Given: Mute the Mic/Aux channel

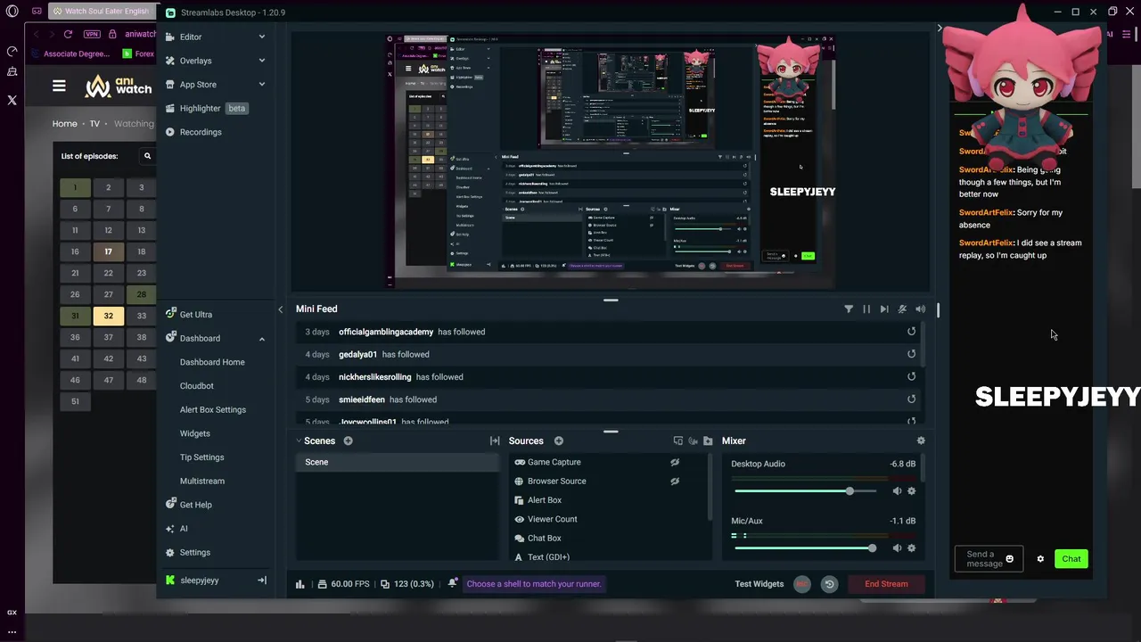Looking at the screenshot, I should click(x=897, y=548).
